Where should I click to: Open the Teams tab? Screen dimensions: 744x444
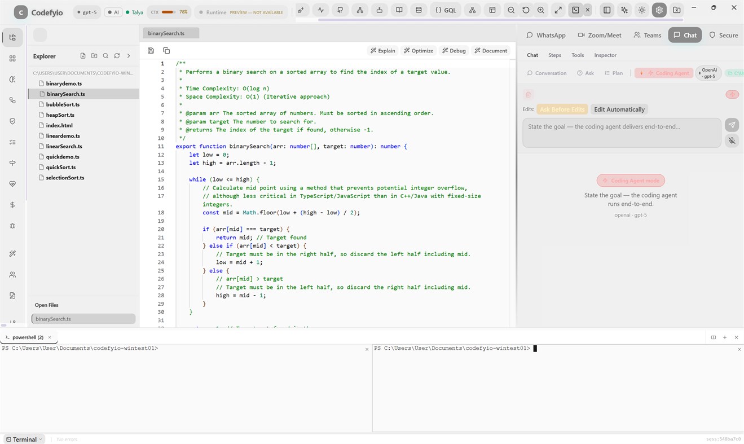tap(647, 35)
